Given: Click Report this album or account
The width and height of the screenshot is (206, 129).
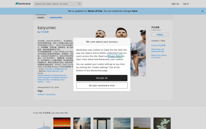Looking at the screenshot, I should point(159,56).
